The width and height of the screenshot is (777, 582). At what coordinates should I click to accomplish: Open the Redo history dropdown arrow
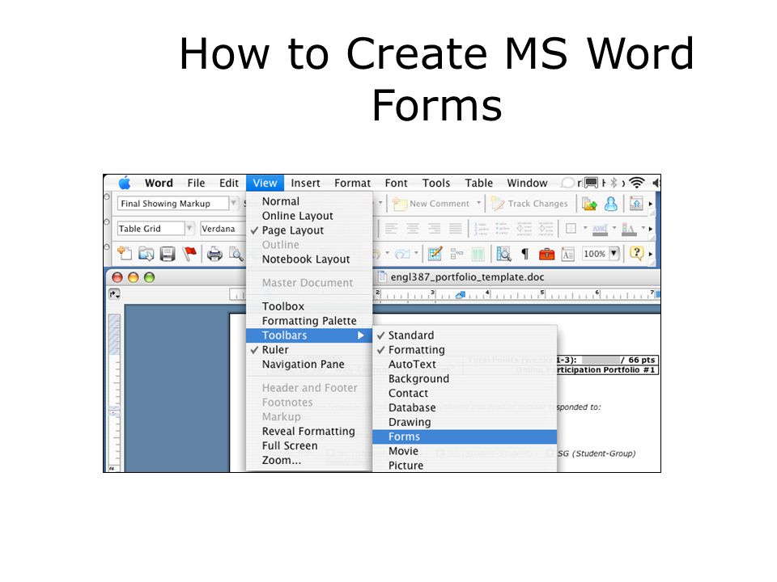coord(416,253)
